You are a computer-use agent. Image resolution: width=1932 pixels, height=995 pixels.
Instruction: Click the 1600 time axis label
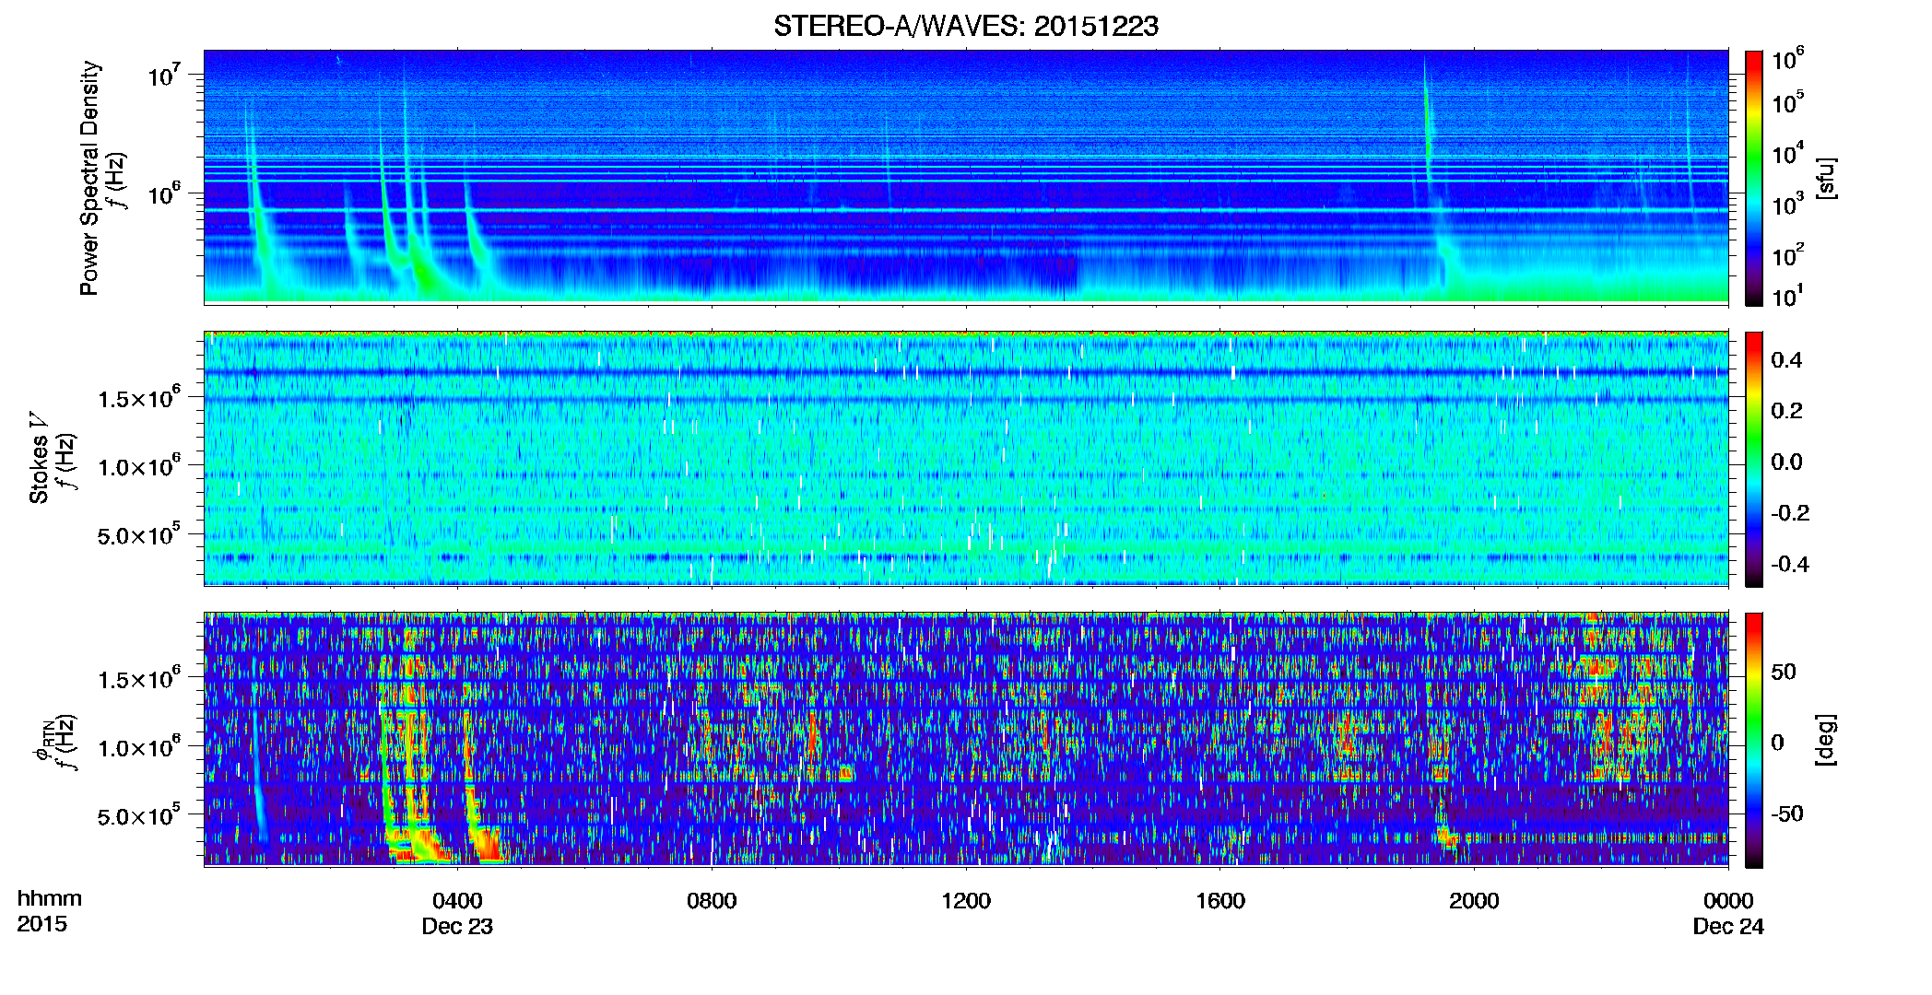pos(1220,900)
